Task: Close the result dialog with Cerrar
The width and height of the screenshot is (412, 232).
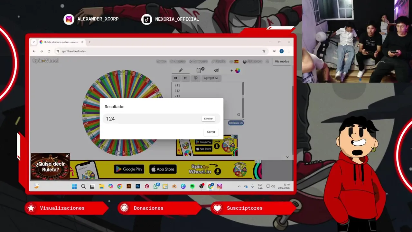Action: (211, 132)
